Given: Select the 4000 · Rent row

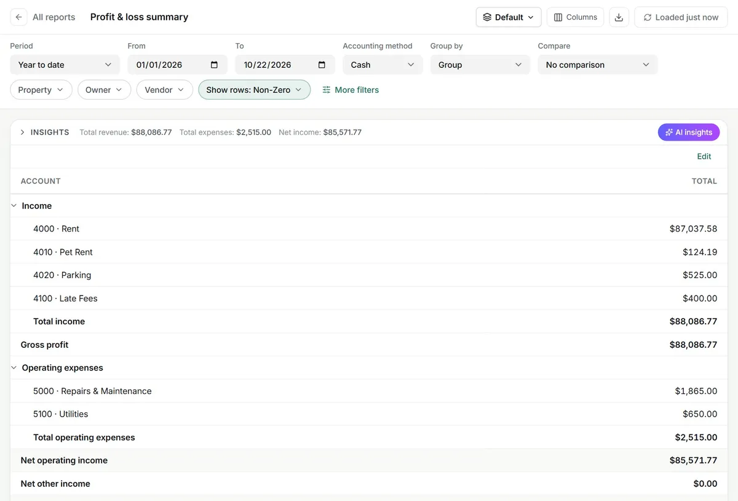Looking at the screenshot, I should click(369, 229).
